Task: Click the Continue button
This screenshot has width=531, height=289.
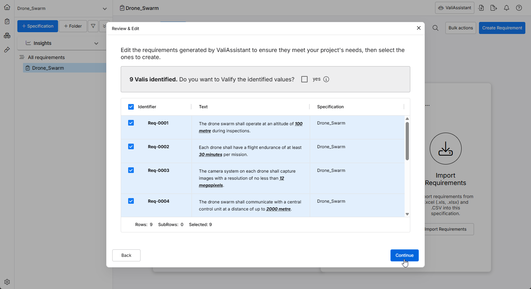Action: pos(404,255)
